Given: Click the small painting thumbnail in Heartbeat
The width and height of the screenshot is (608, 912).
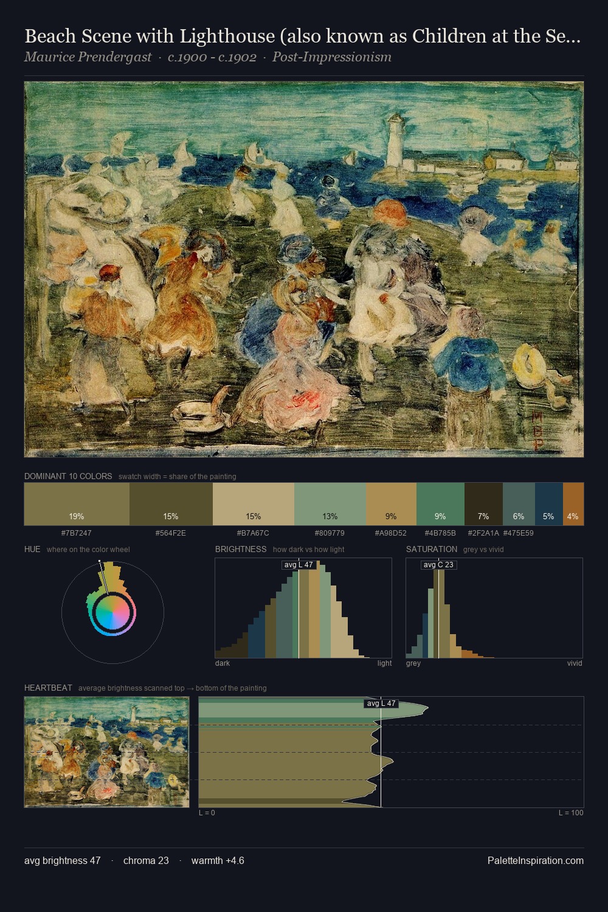Looking at the screenshot, I should 107,752.
